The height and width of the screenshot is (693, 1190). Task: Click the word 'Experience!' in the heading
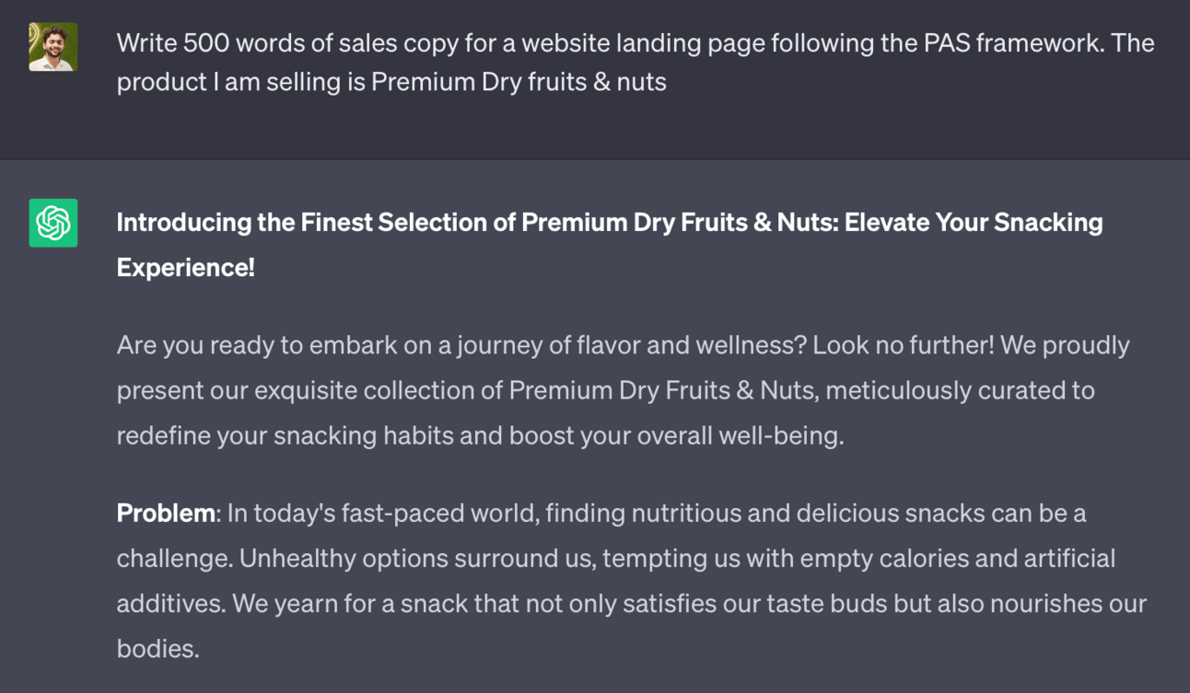(x=186, y=268)
